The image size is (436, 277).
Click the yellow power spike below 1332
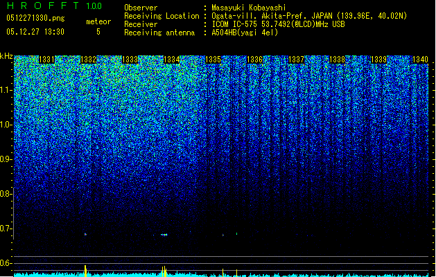click(x=85, y=271)
